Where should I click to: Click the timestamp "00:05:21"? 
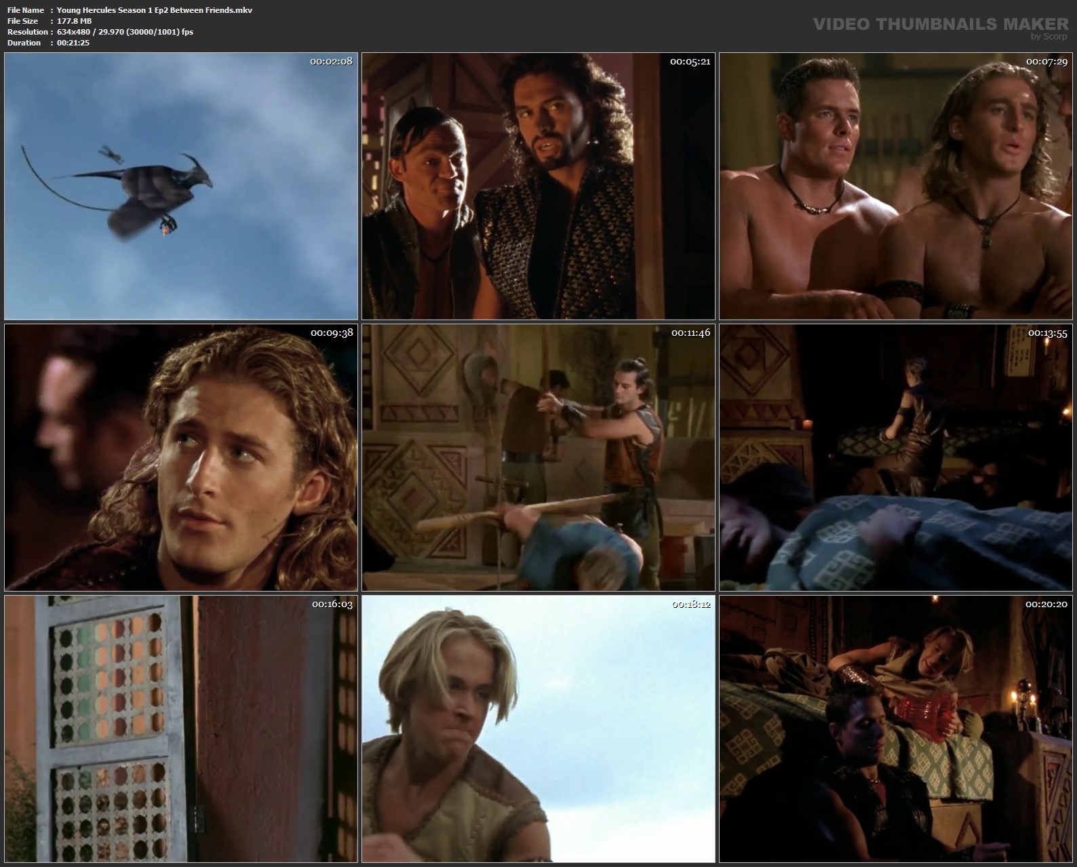(x=690, y=61)
